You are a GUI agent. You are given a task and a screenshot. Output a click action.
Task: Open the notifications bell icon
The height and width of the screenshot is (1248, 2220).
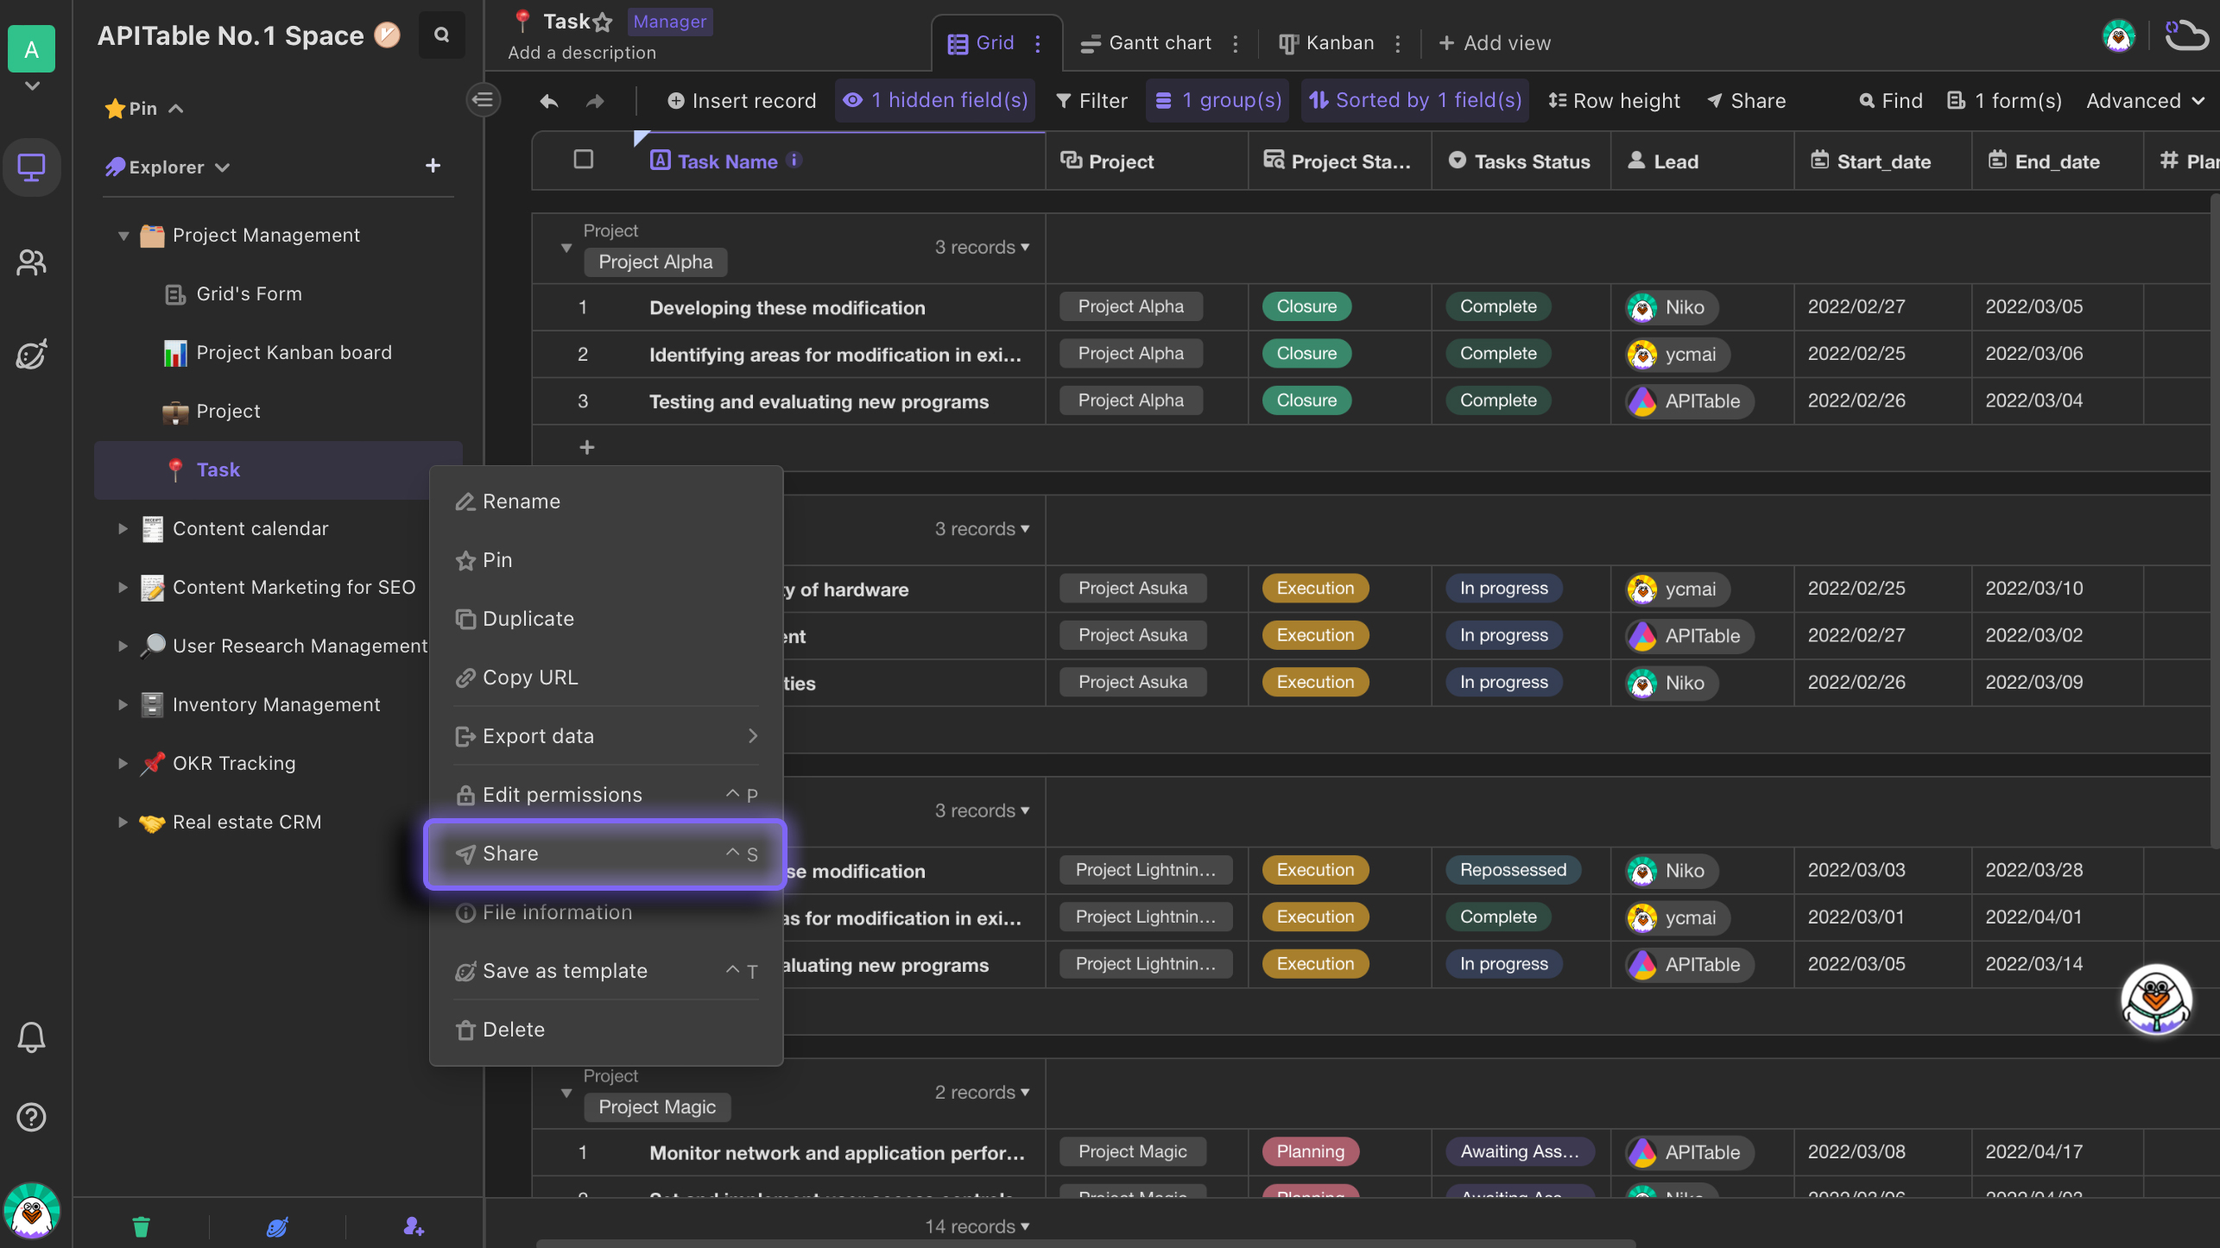[32, 1037]
